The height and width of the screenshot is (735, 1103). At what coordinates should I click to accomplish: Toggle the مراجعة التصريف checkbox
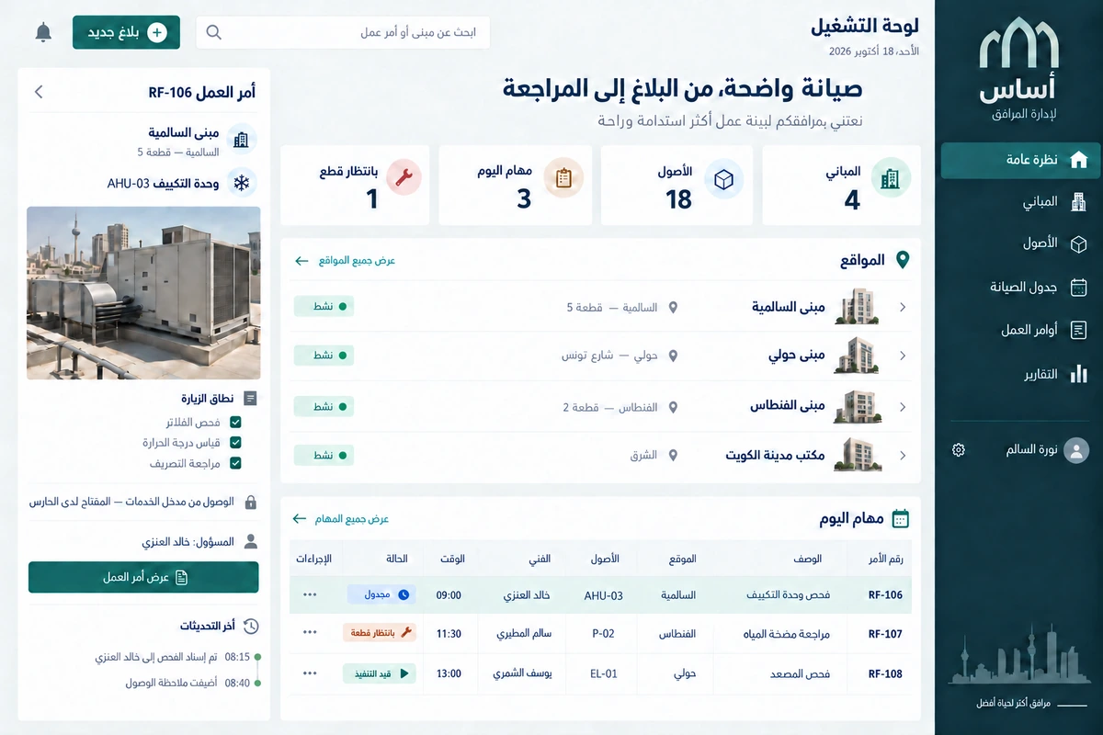pyautogui.click(x=235, y=464)
